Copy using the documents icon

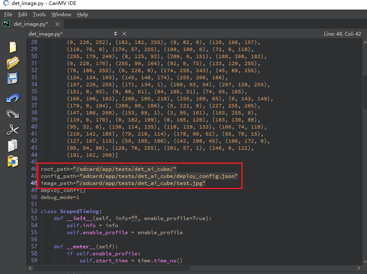12,145
